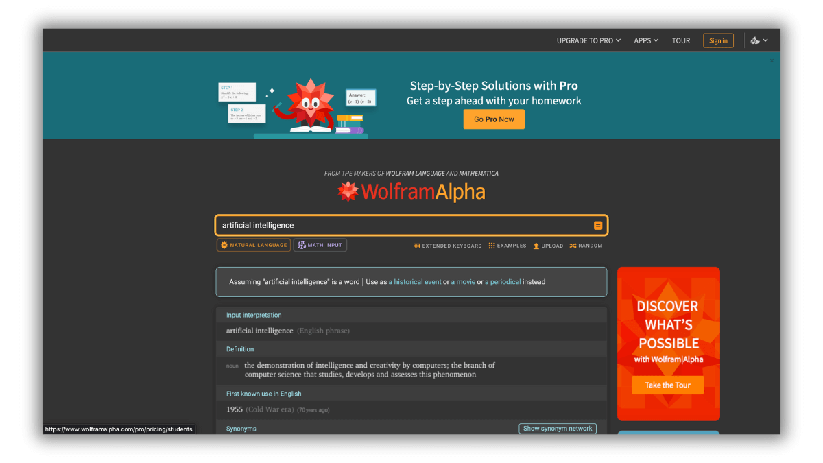
Task: Switch to Math Input mode
Action: [x=320, y=245]
